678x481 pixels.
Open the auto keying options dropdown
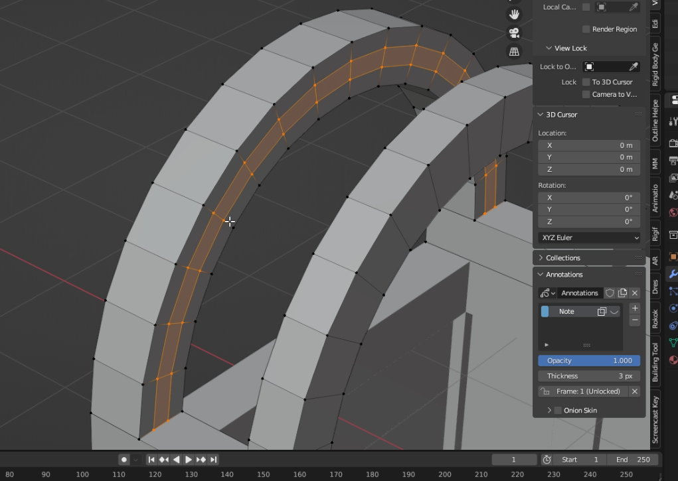coord(135,459)
